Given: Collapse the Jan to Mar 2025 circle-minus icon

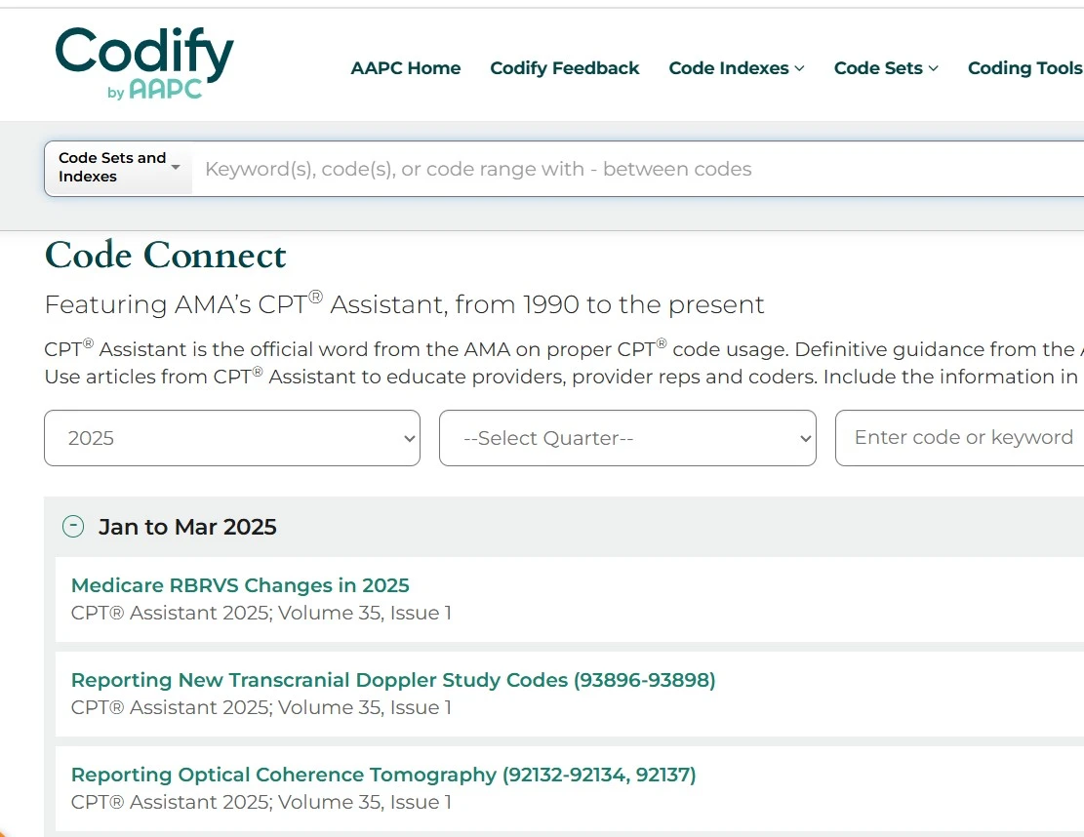Looking at the screenshot, I should [73, 527].
